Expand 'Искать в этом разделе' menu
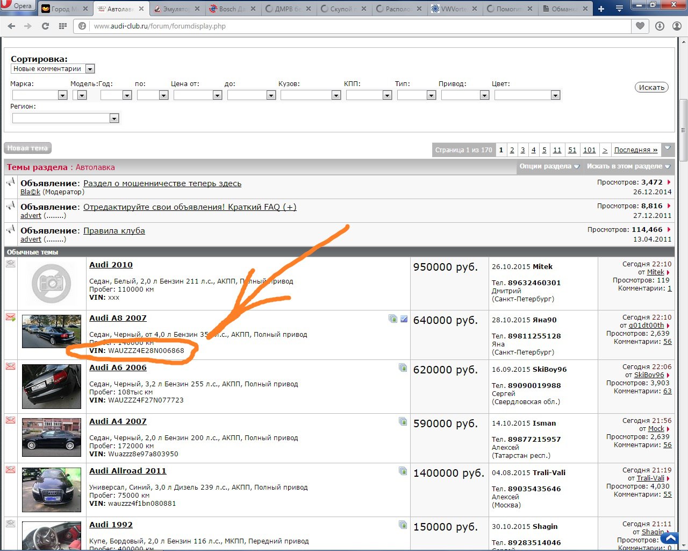688x551 pixels. 629,166
